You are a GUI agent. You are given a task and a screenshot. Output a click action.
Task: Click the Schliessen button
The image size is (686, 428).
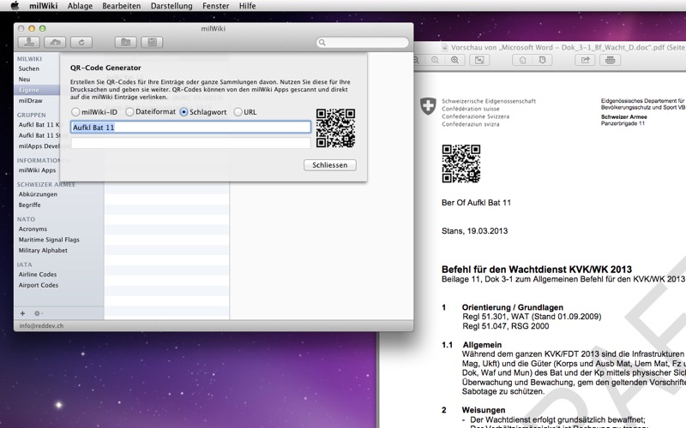pos(330,165)
